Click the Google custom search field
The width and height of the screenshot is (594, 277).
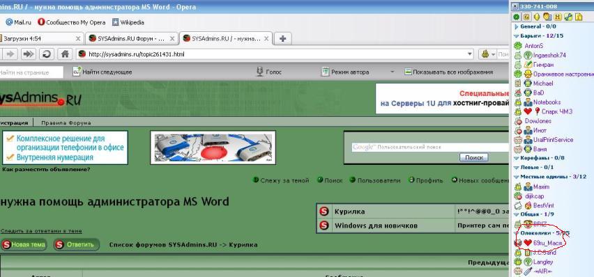coord(430,148)
